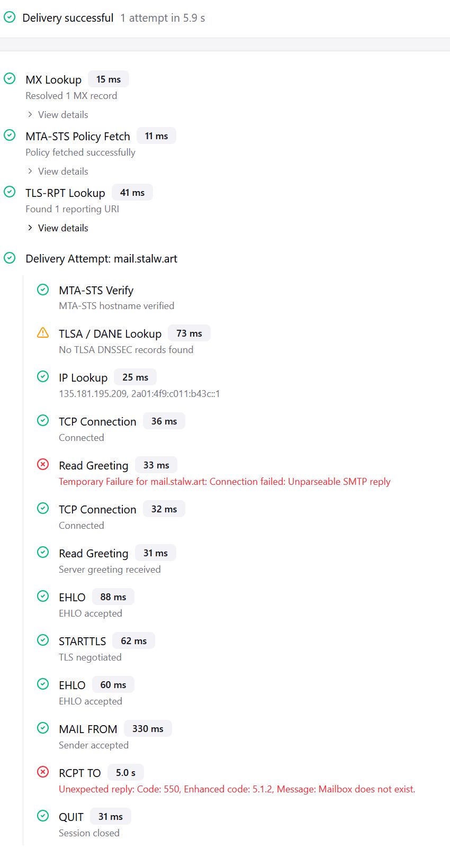Select the Delivery Attempt: mail.stalw.art heading
450x849 pixels.
click(102, 259)
